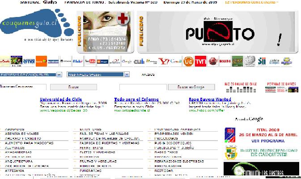Image resolution: width=301 pixels, height=179 pixels.
Task: Open the orange UC TV channel icon
Action: [188, 61]
